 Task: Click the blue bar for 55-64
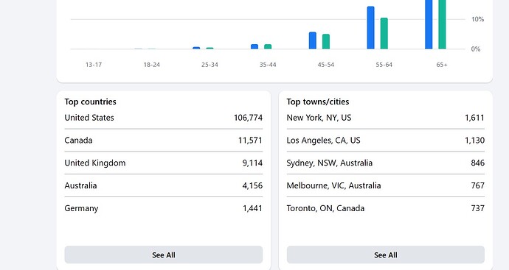pos(371,27)
